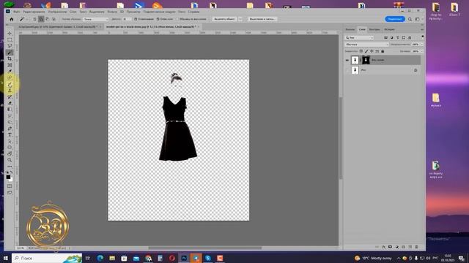
Task: Choose Subtract from selection mode icon
Action: click(x=47, y=19)
